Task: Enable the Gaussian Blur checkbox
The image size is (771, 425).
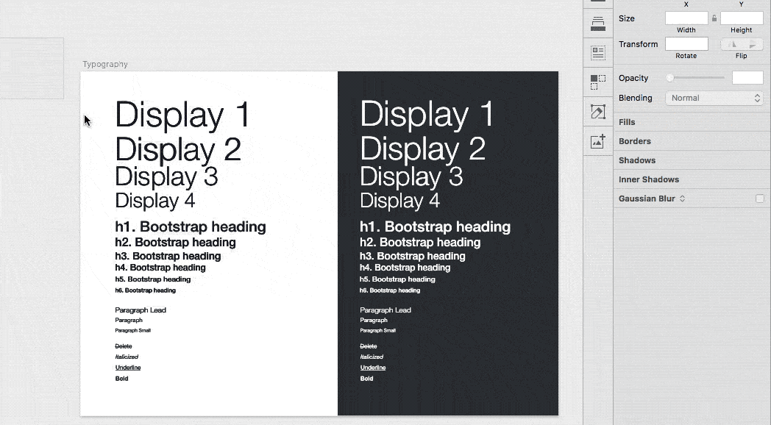Action: (x=760, y=199)
